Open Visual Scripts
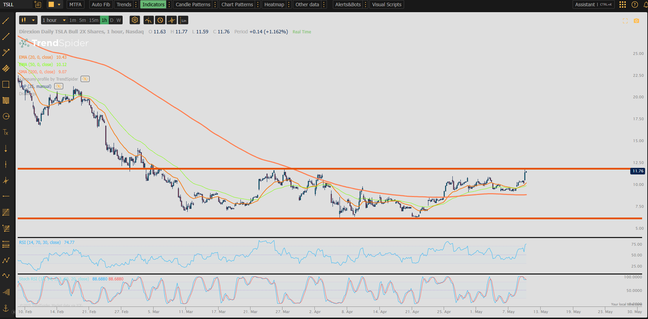This screenshot has width=648, height=319. click(x=387, y=5)
